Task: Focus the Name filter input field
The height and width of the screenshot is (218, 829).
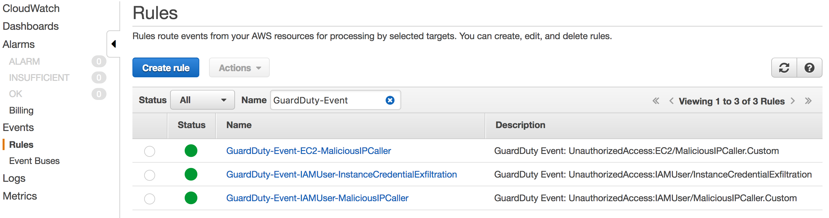Action: (328, 100)
